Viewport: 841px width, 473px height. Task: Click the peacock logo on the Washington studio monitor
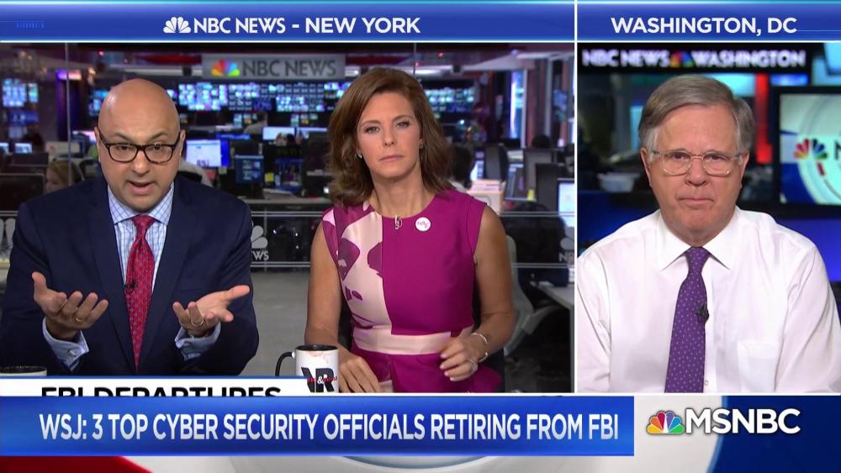[x=809, y=150]
